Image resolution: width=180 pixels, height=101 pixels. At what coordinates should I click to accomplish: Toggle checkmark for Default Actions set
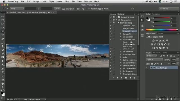click(111, 17)
